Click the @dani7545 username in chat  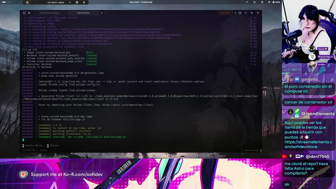(317, 156)
